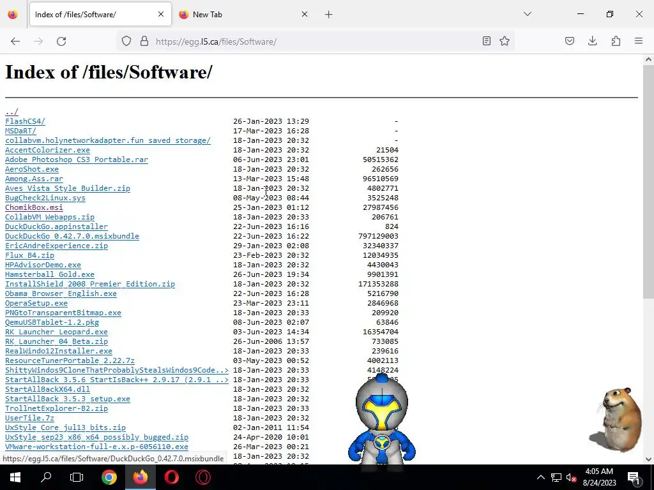Download Among.Ass.rar
The width and height of the screenshot is (654, 490).
click(34, 179)
